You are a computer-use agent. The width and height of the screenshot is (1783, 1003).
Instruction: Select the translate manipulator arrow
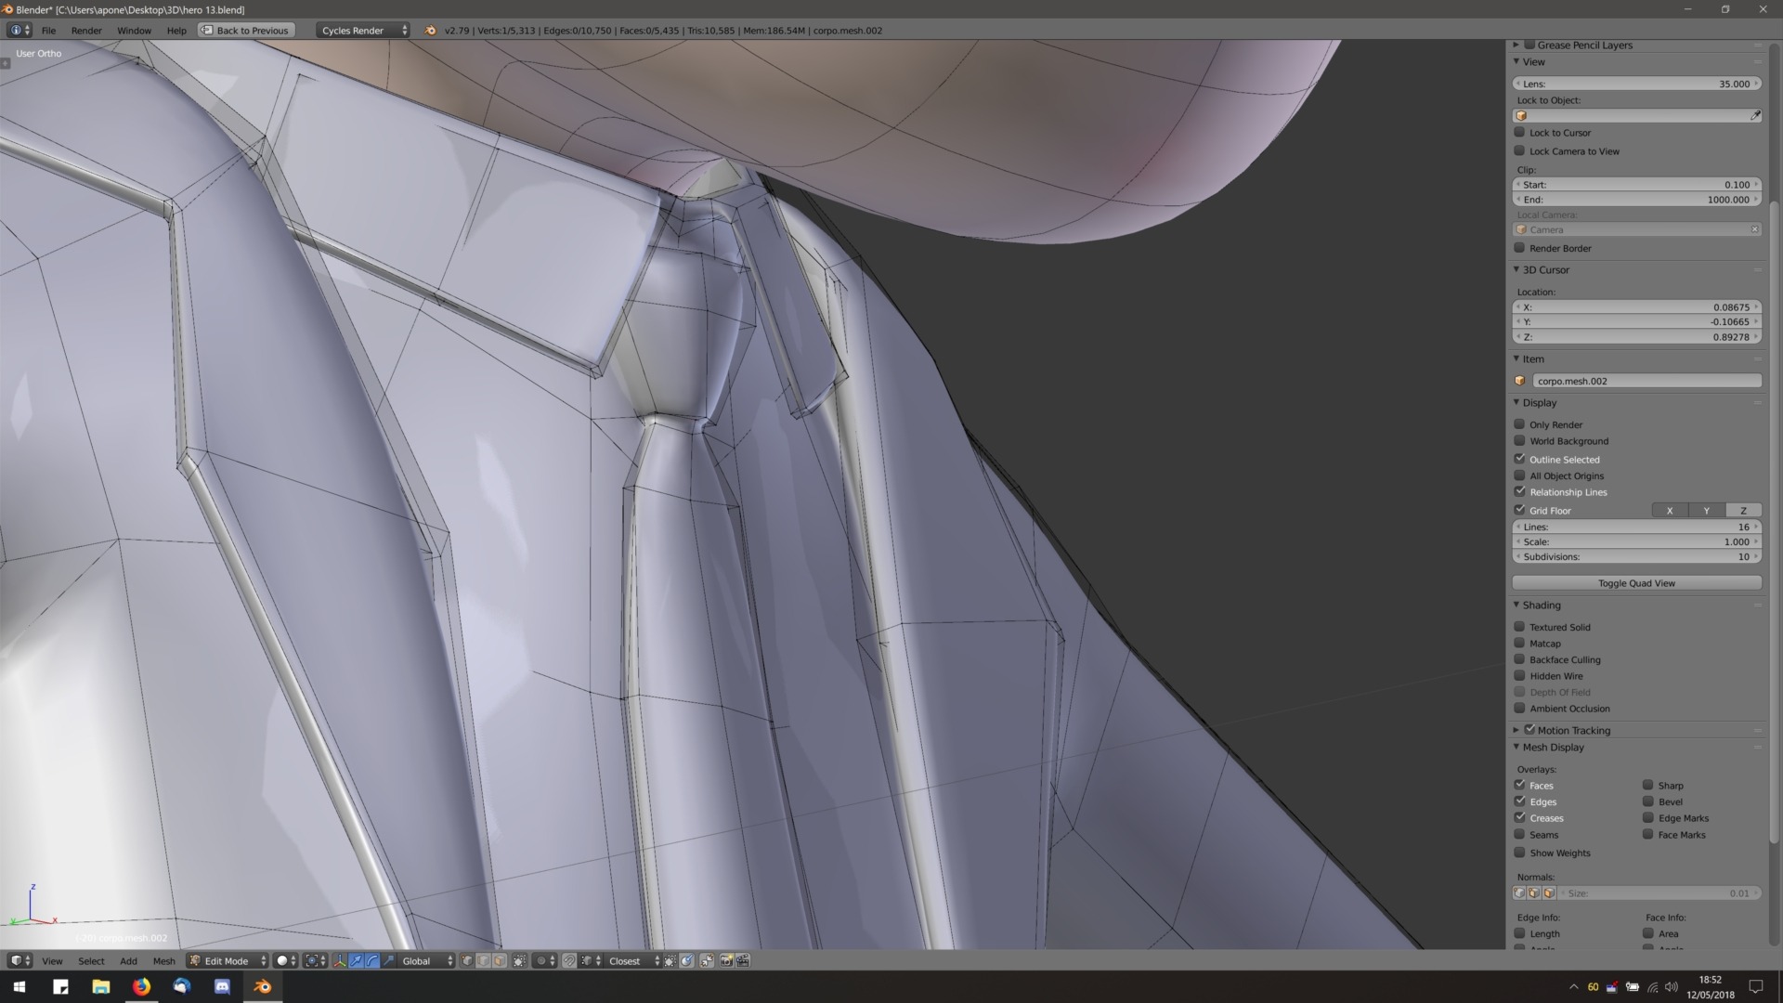tap(356, 960)
